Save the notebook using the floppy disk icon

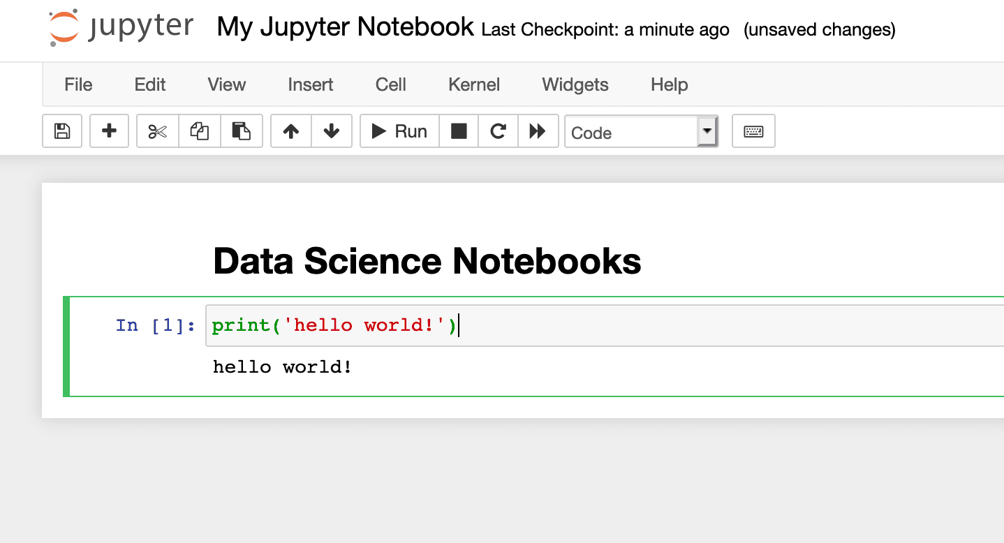click(61, 131)
